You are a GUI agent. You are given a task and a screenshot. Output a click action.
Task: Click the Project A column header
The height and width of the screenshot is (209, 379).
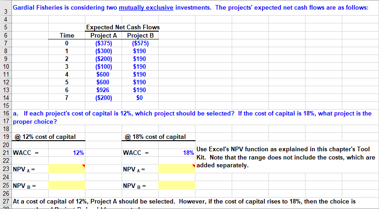[x=103, y=35]
